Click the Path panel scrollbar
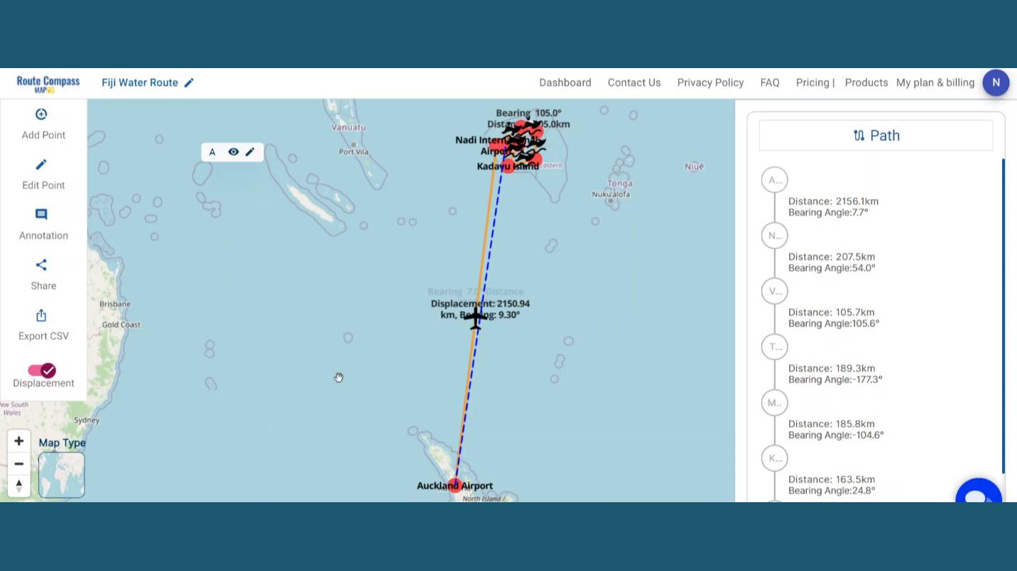Image resolution: width=1017 pixels, height=571 pixels. click(x=1004, y=316)
